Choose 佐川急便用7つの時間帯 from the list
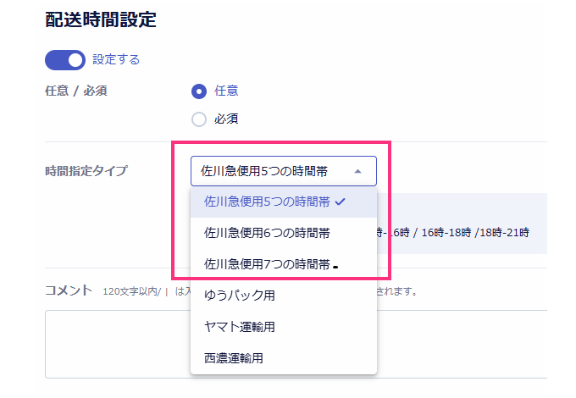 coord(267,264)
